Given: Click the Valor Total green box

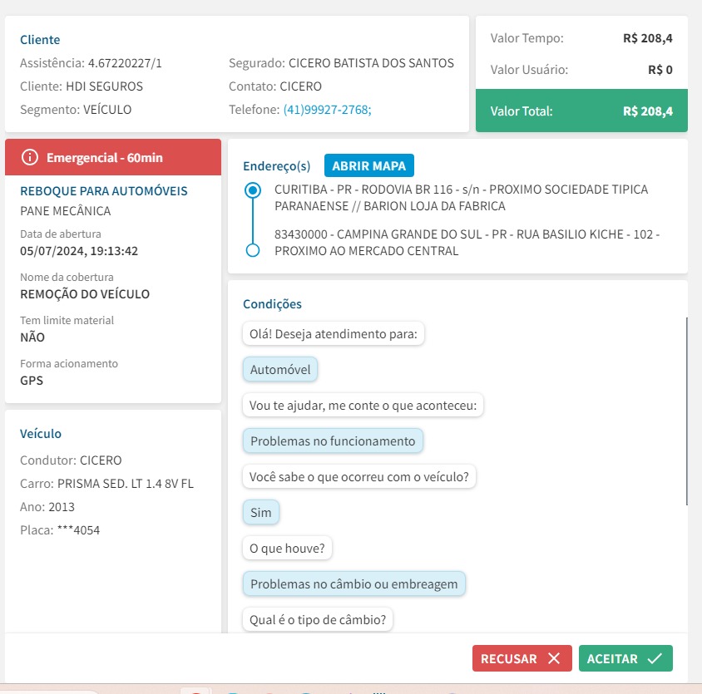Looking at the screenshot, I should [x=581, y=111].
